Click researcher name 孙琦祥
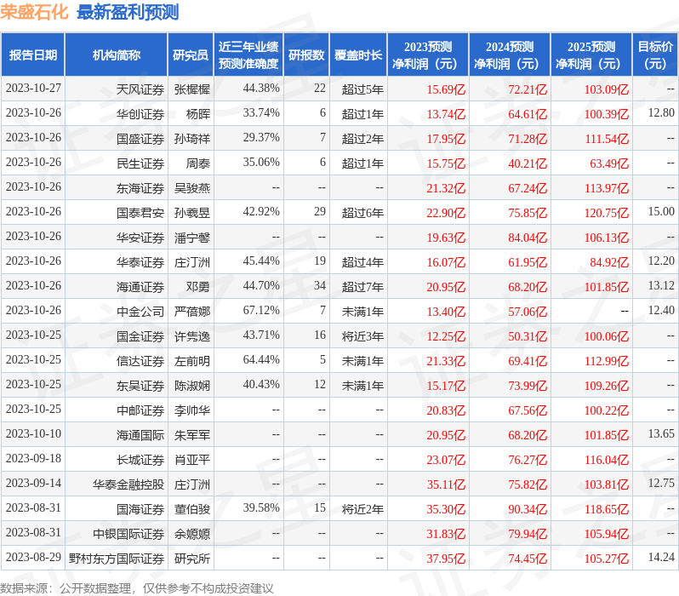 pos(191,139)
